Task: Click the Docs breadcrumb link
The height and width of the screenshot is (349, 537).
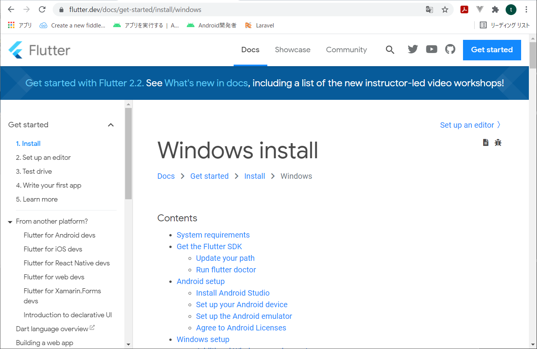Action: [166, 176]
